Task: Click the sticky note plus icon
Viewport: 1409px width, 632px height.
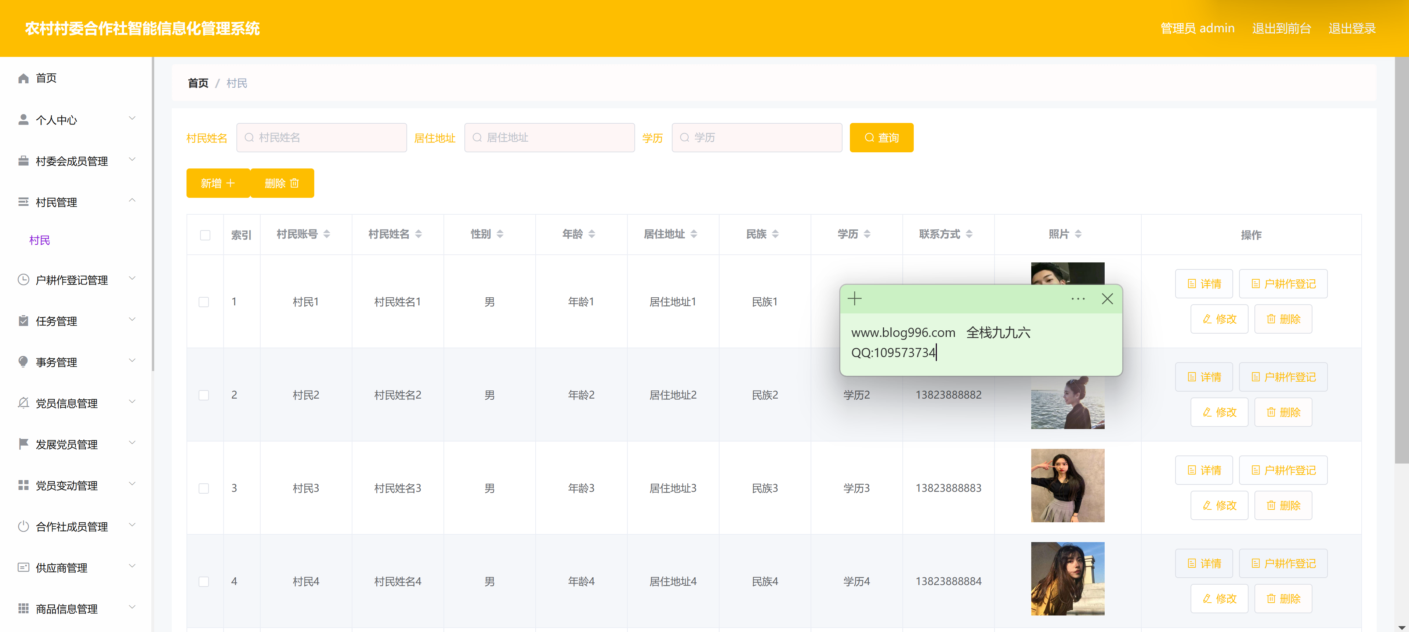Action: click(854, 298)
